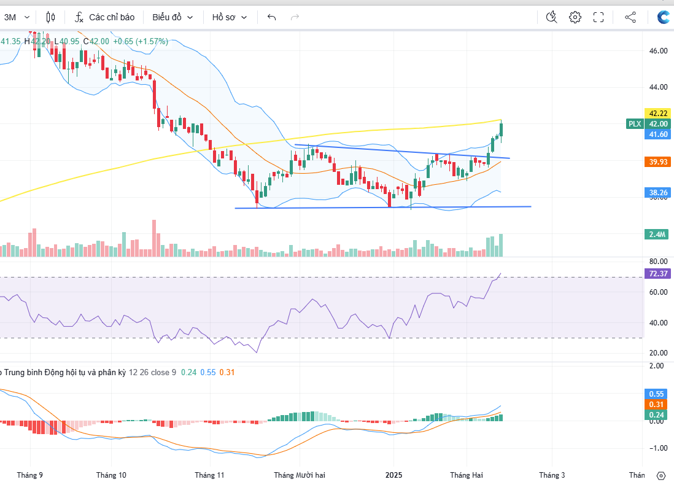Open the Các chỉ báo indicators menu
The image size is (674, 482).
click(112, 17)
